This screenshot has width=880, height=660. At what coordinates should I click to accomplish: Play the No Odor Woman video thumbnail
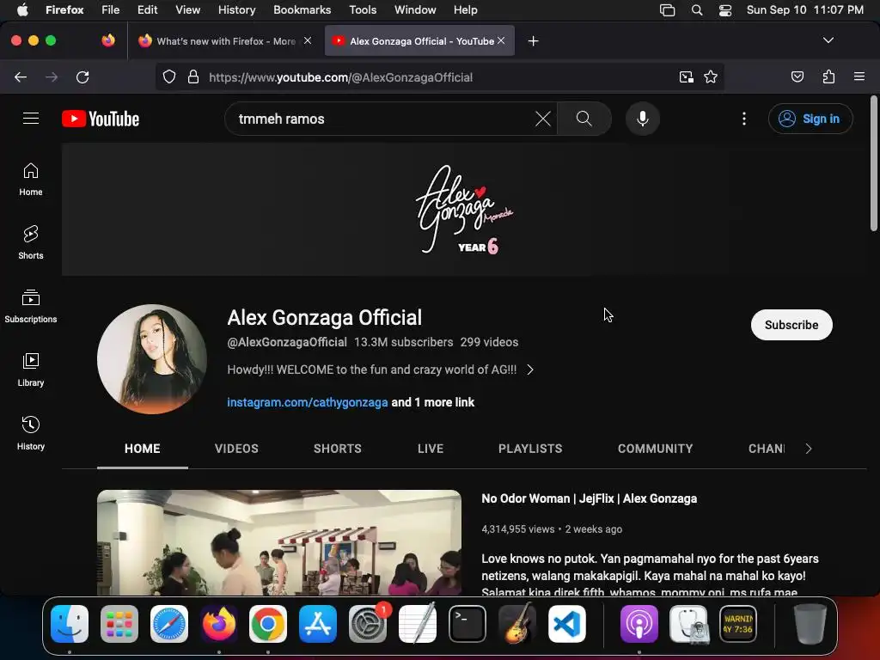click(x=279, y=542)
